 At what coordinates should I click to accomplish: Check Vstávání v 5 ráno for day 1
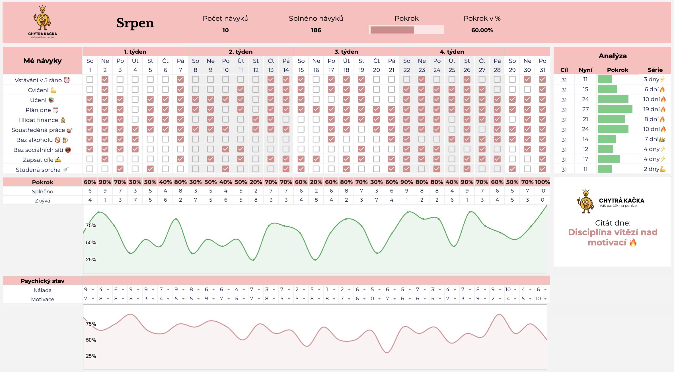(x=90, y=79)
